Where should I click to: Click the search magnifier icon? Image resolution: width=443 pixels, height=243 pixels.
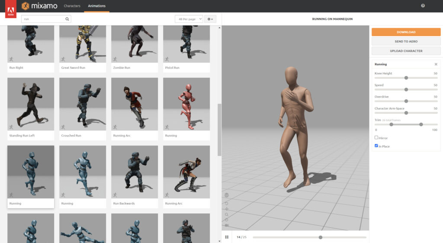pos(67,19)
